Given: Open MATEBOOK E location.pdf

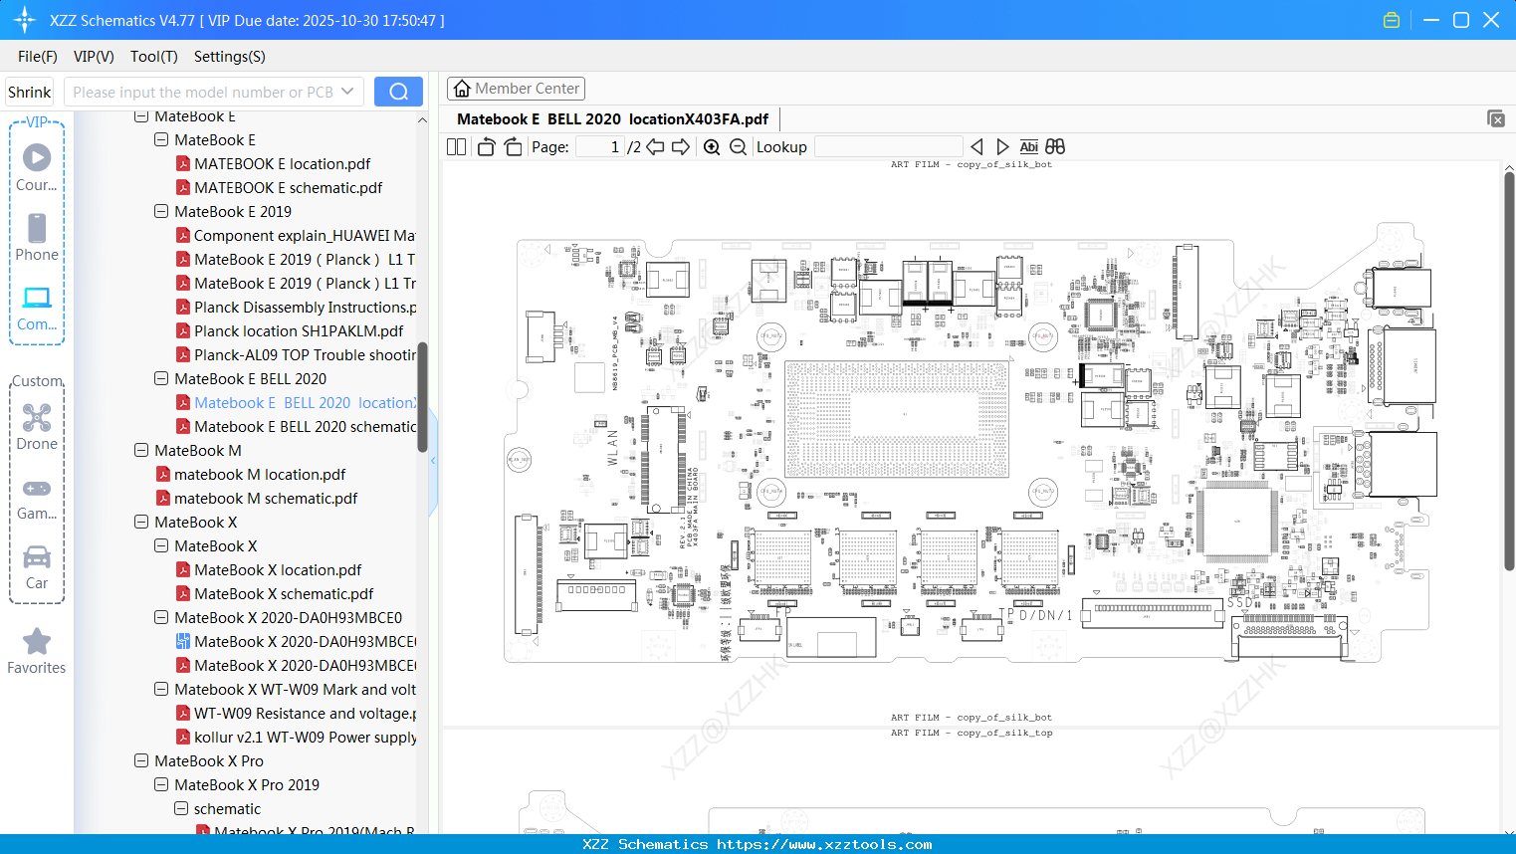Looking at the screenshot, I should pyautogui.click(x=282, y=164).
